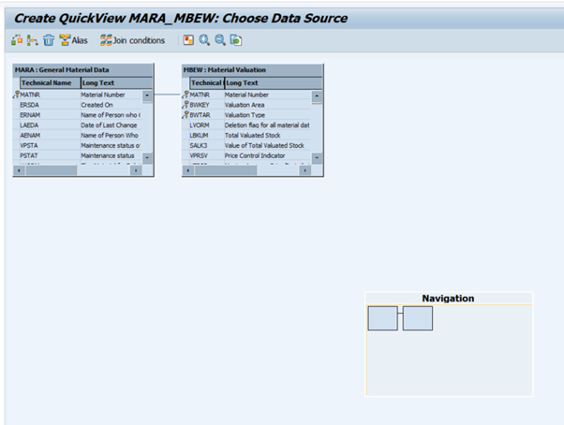Click key icon beside BWKEY field

pos(186,105)
